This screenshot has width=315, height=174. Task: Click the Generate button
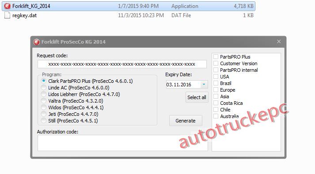point(186,121)
